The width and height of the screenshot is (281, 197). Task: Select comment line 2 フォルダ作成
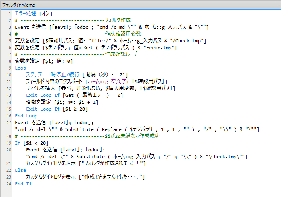point(73,20)
